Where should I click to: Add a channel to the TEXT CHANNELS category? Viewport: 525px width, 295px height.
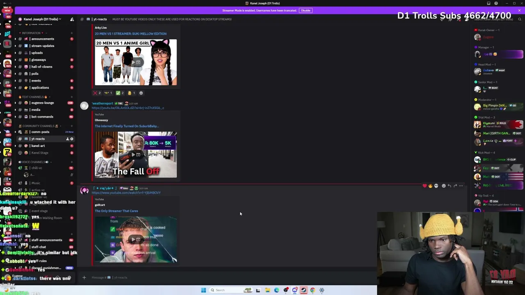click(71, 97)
